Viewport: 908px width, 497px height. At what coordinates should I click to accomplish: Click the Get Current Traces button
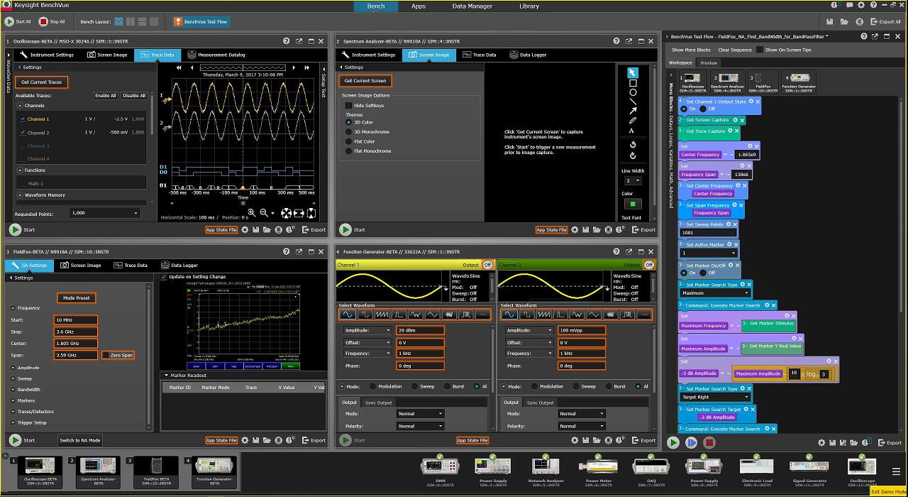pos(41,82)
